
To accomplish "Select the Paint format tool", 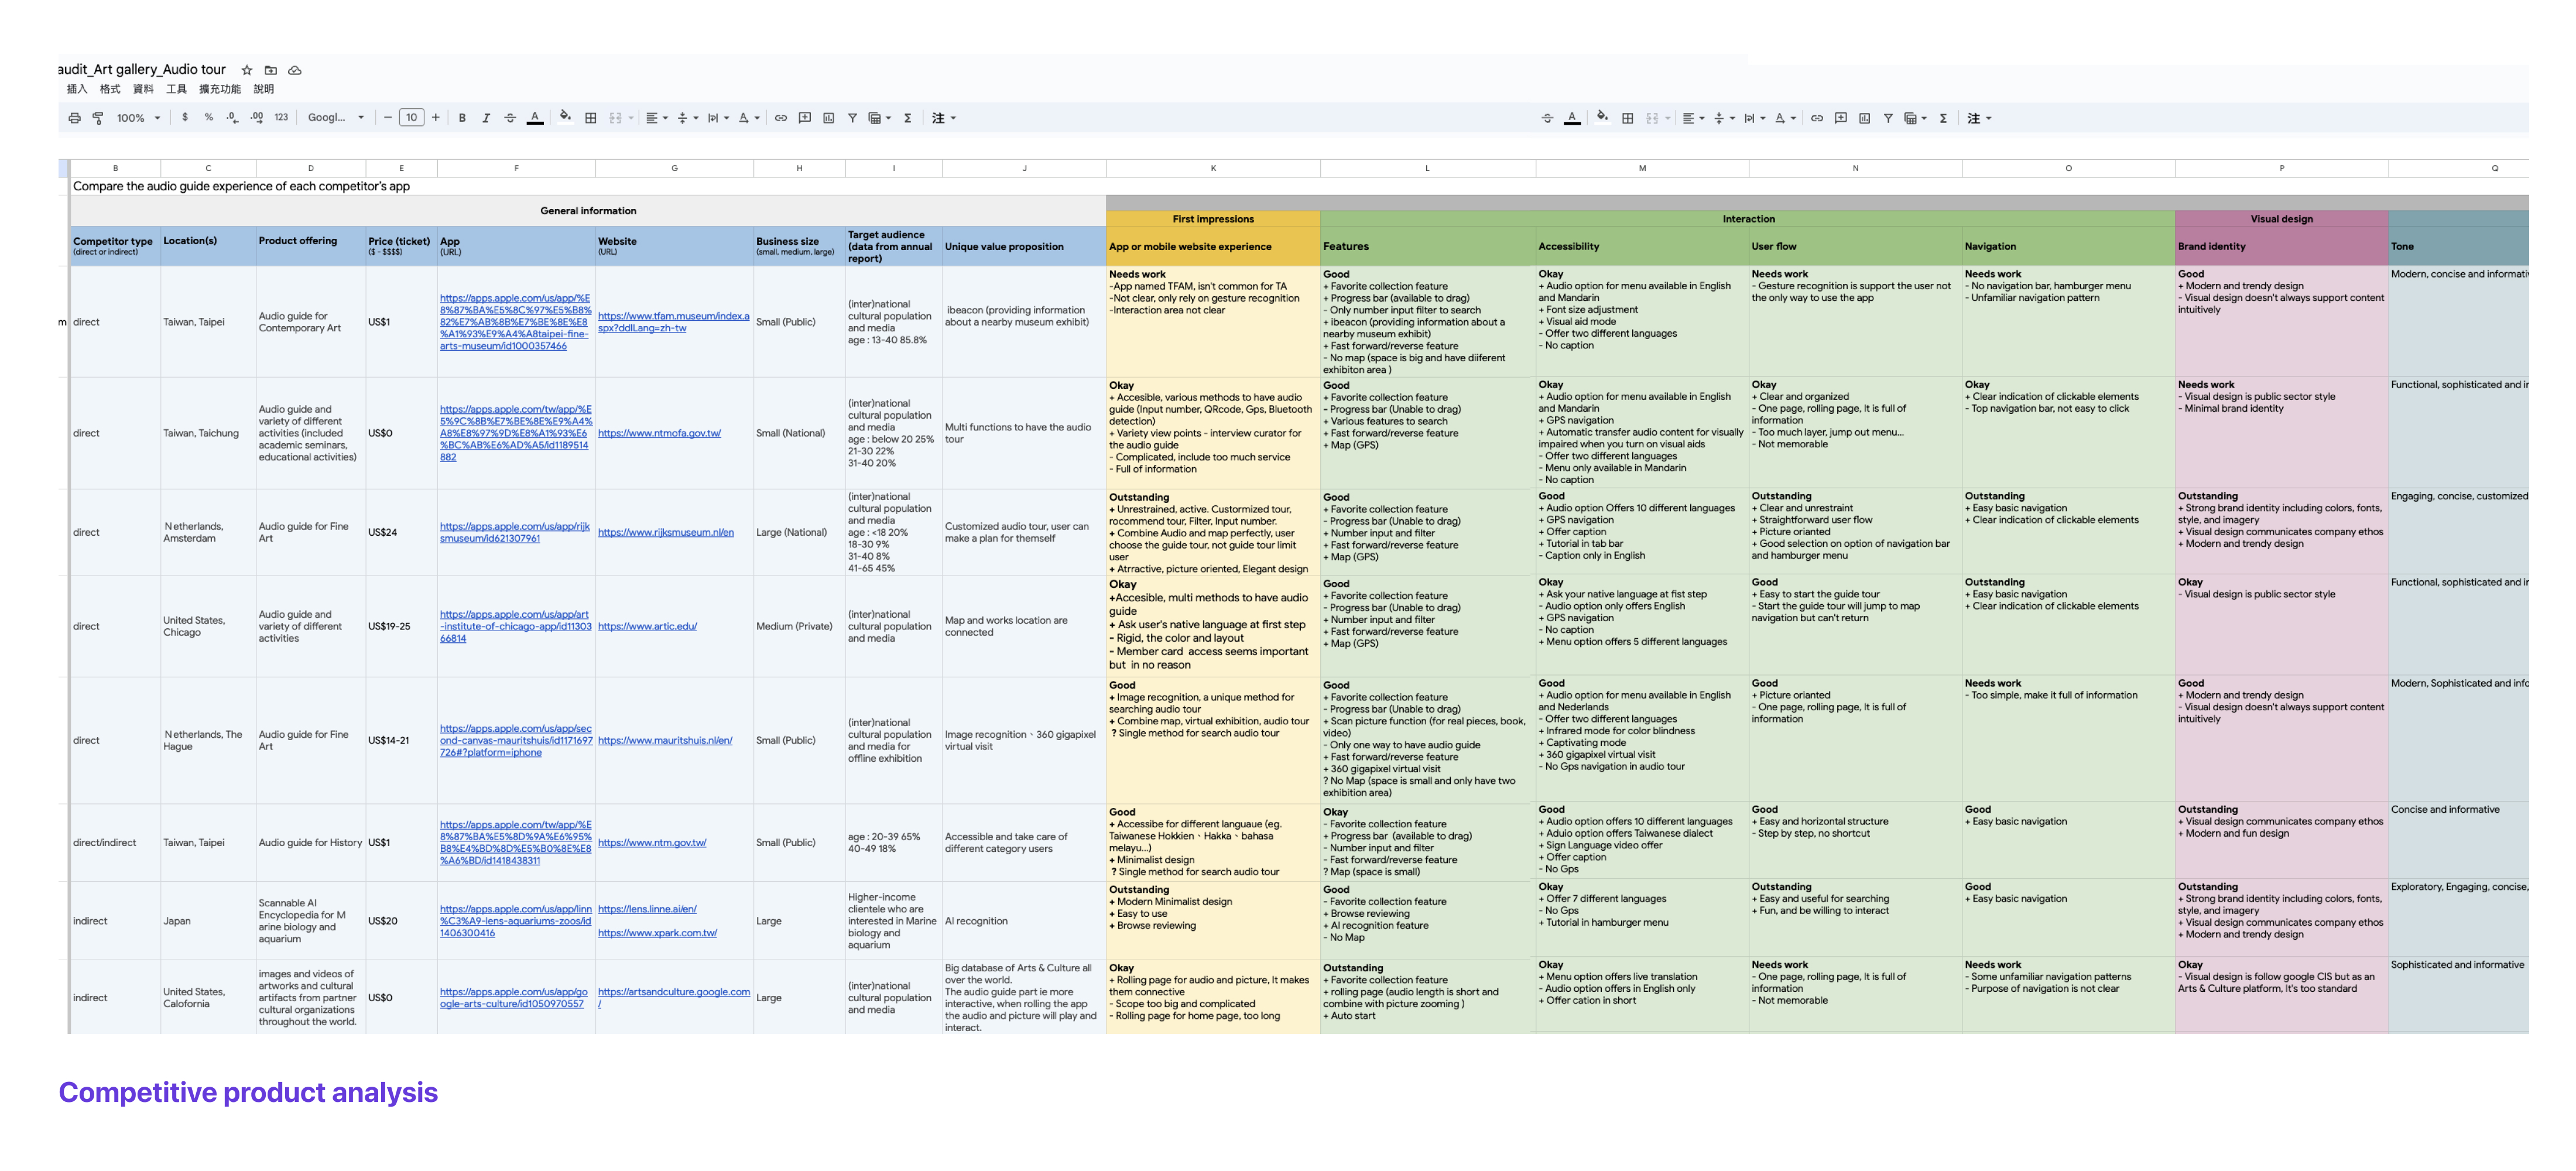I will coord(98,118).
